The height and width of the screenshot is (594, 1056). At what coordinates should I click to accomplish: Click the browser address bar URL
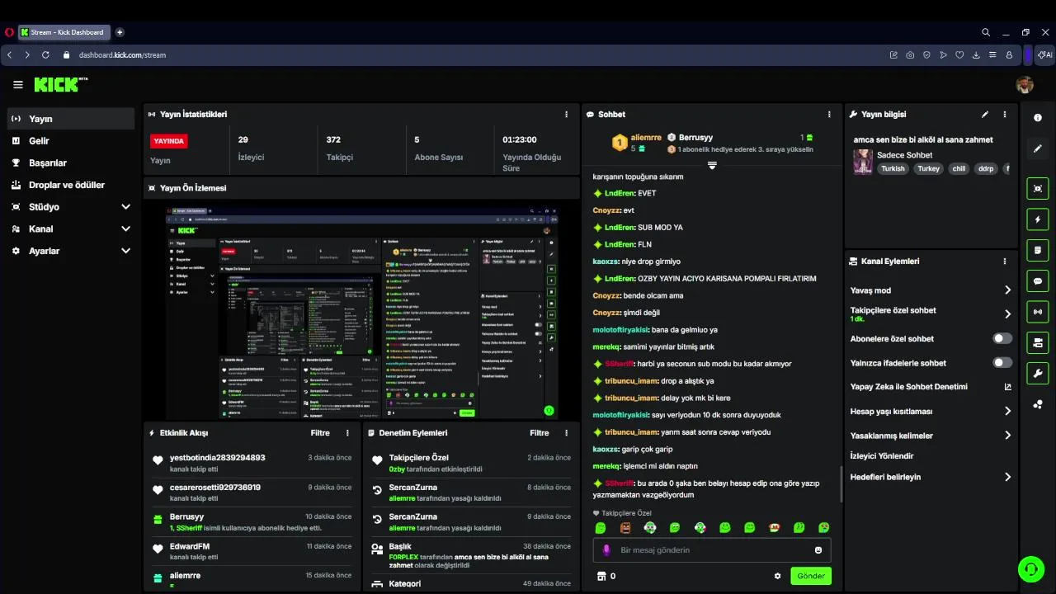coord(122,55)
